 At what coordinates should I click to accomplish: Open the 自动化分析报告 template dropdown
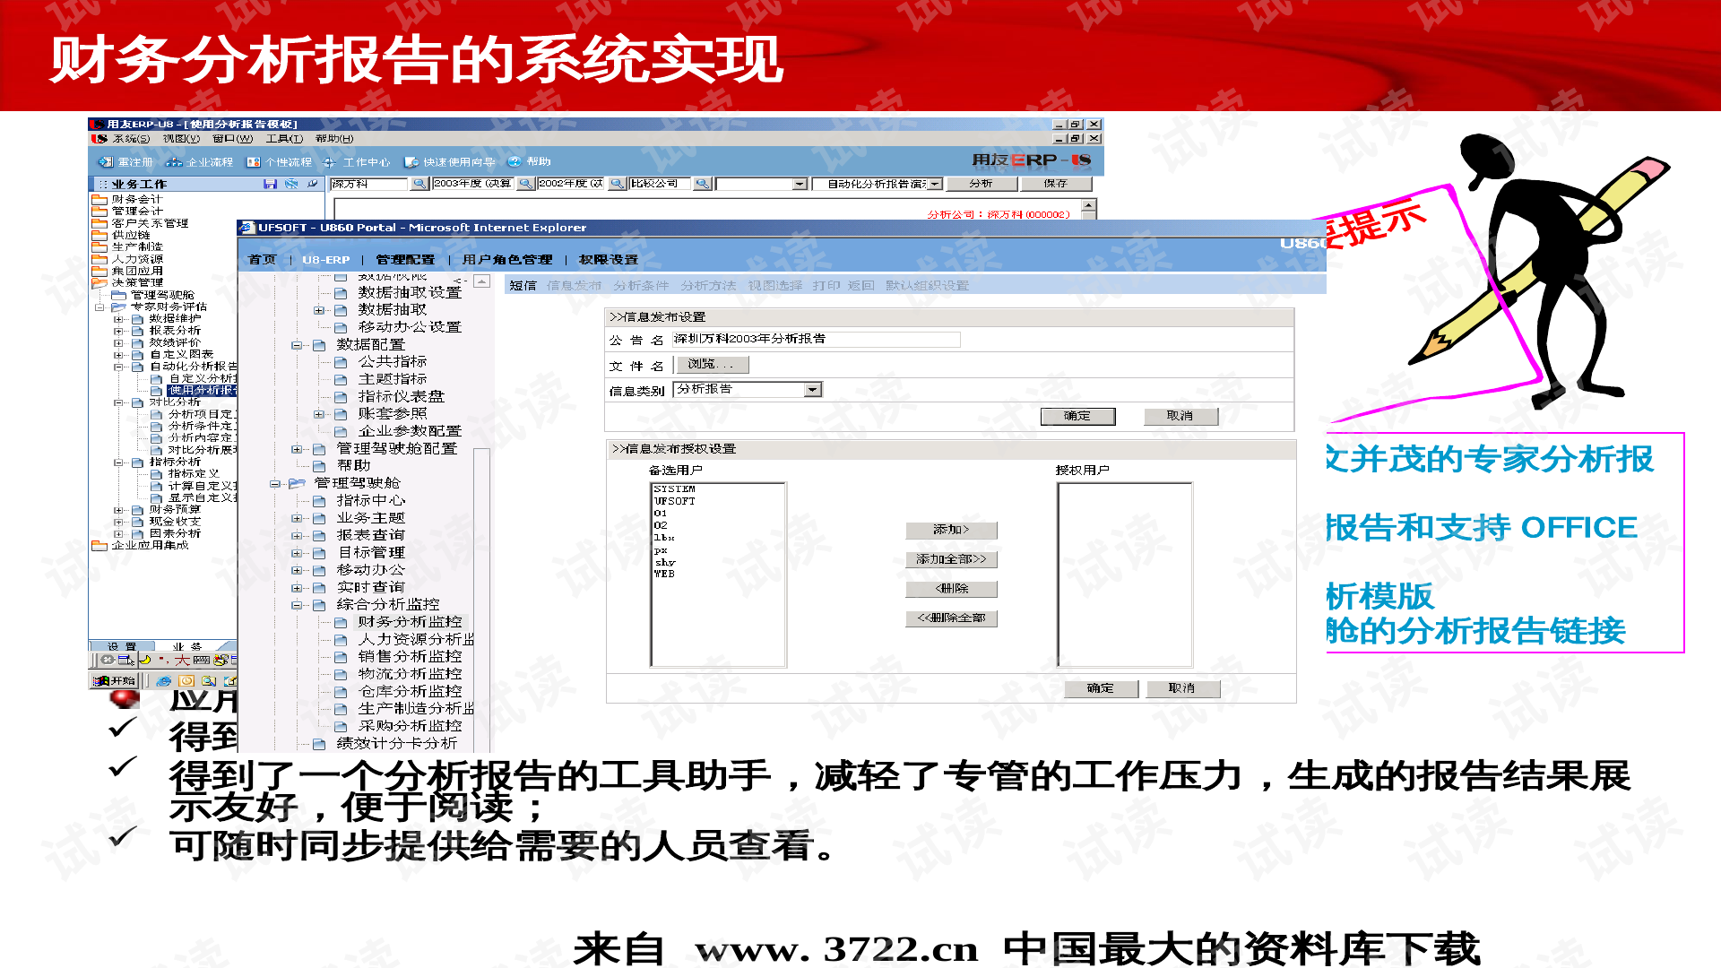coord(935,184)
